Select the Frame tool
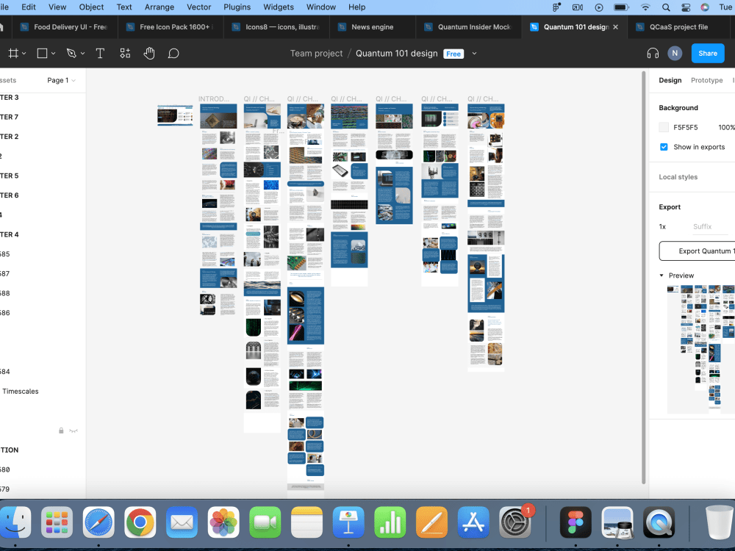Screen dimensions: 735x551 point(13,54)
